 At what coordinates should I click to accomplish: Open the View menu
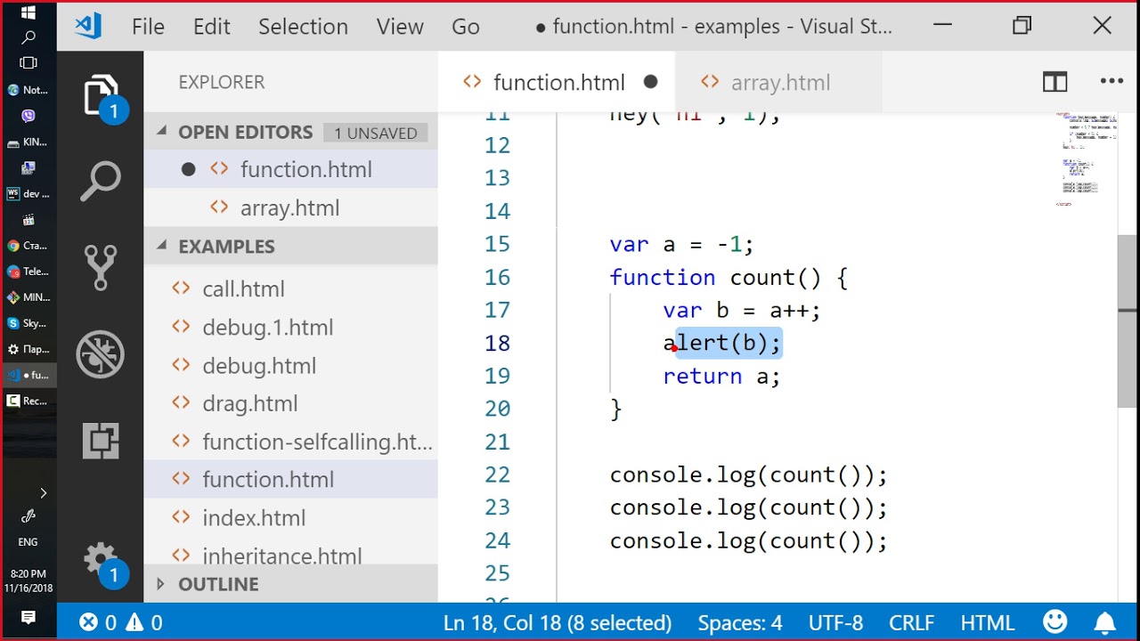click(x=400, y=27)
